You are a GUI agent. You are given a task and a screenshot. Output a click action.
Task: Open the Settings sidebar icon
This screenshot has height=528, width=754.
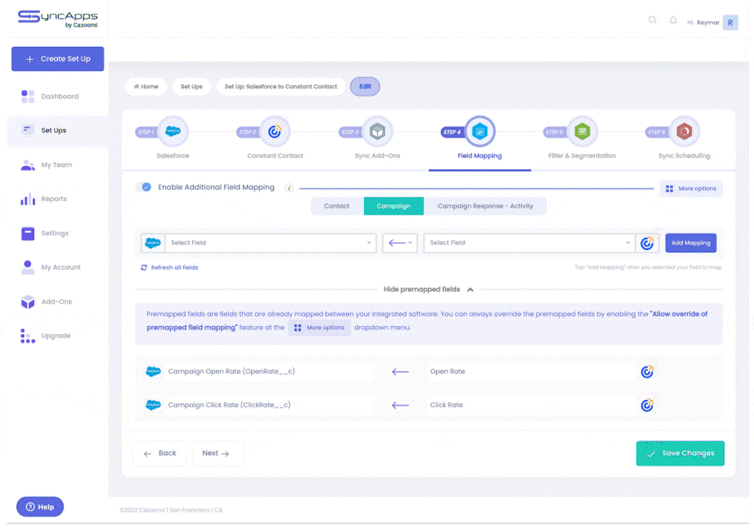[x=28, y=233]
